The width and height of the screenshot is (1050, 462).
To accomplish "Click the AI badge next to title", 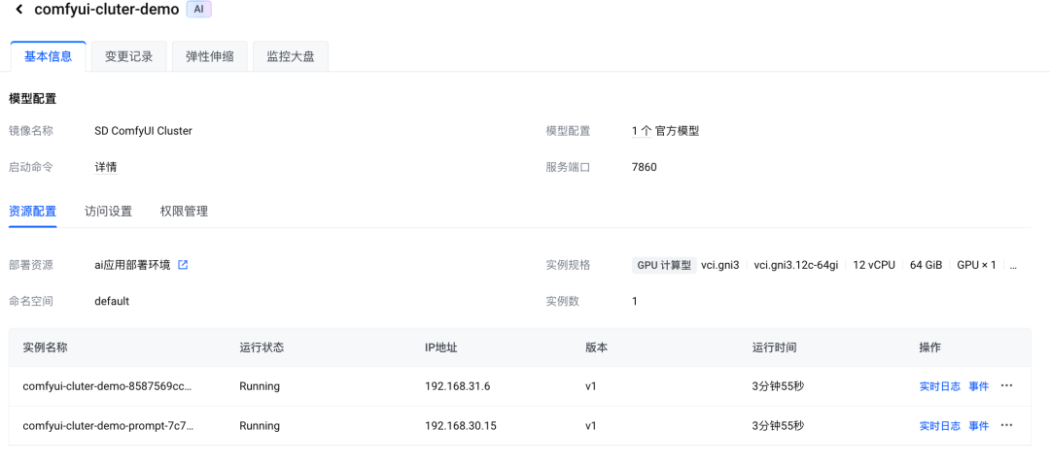I will coord(199,10).
